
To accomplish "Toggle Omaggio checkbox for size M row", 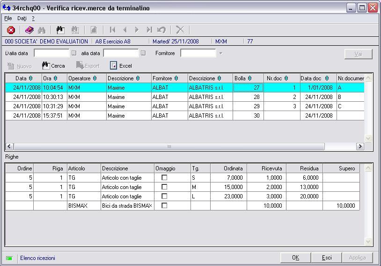I will point(164,187).
